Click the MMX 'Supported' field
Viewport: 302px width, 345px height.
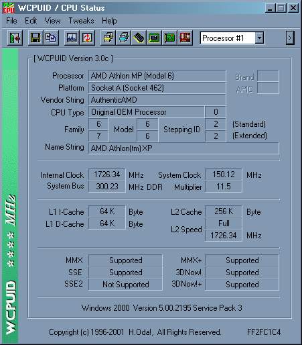(125, 260)
